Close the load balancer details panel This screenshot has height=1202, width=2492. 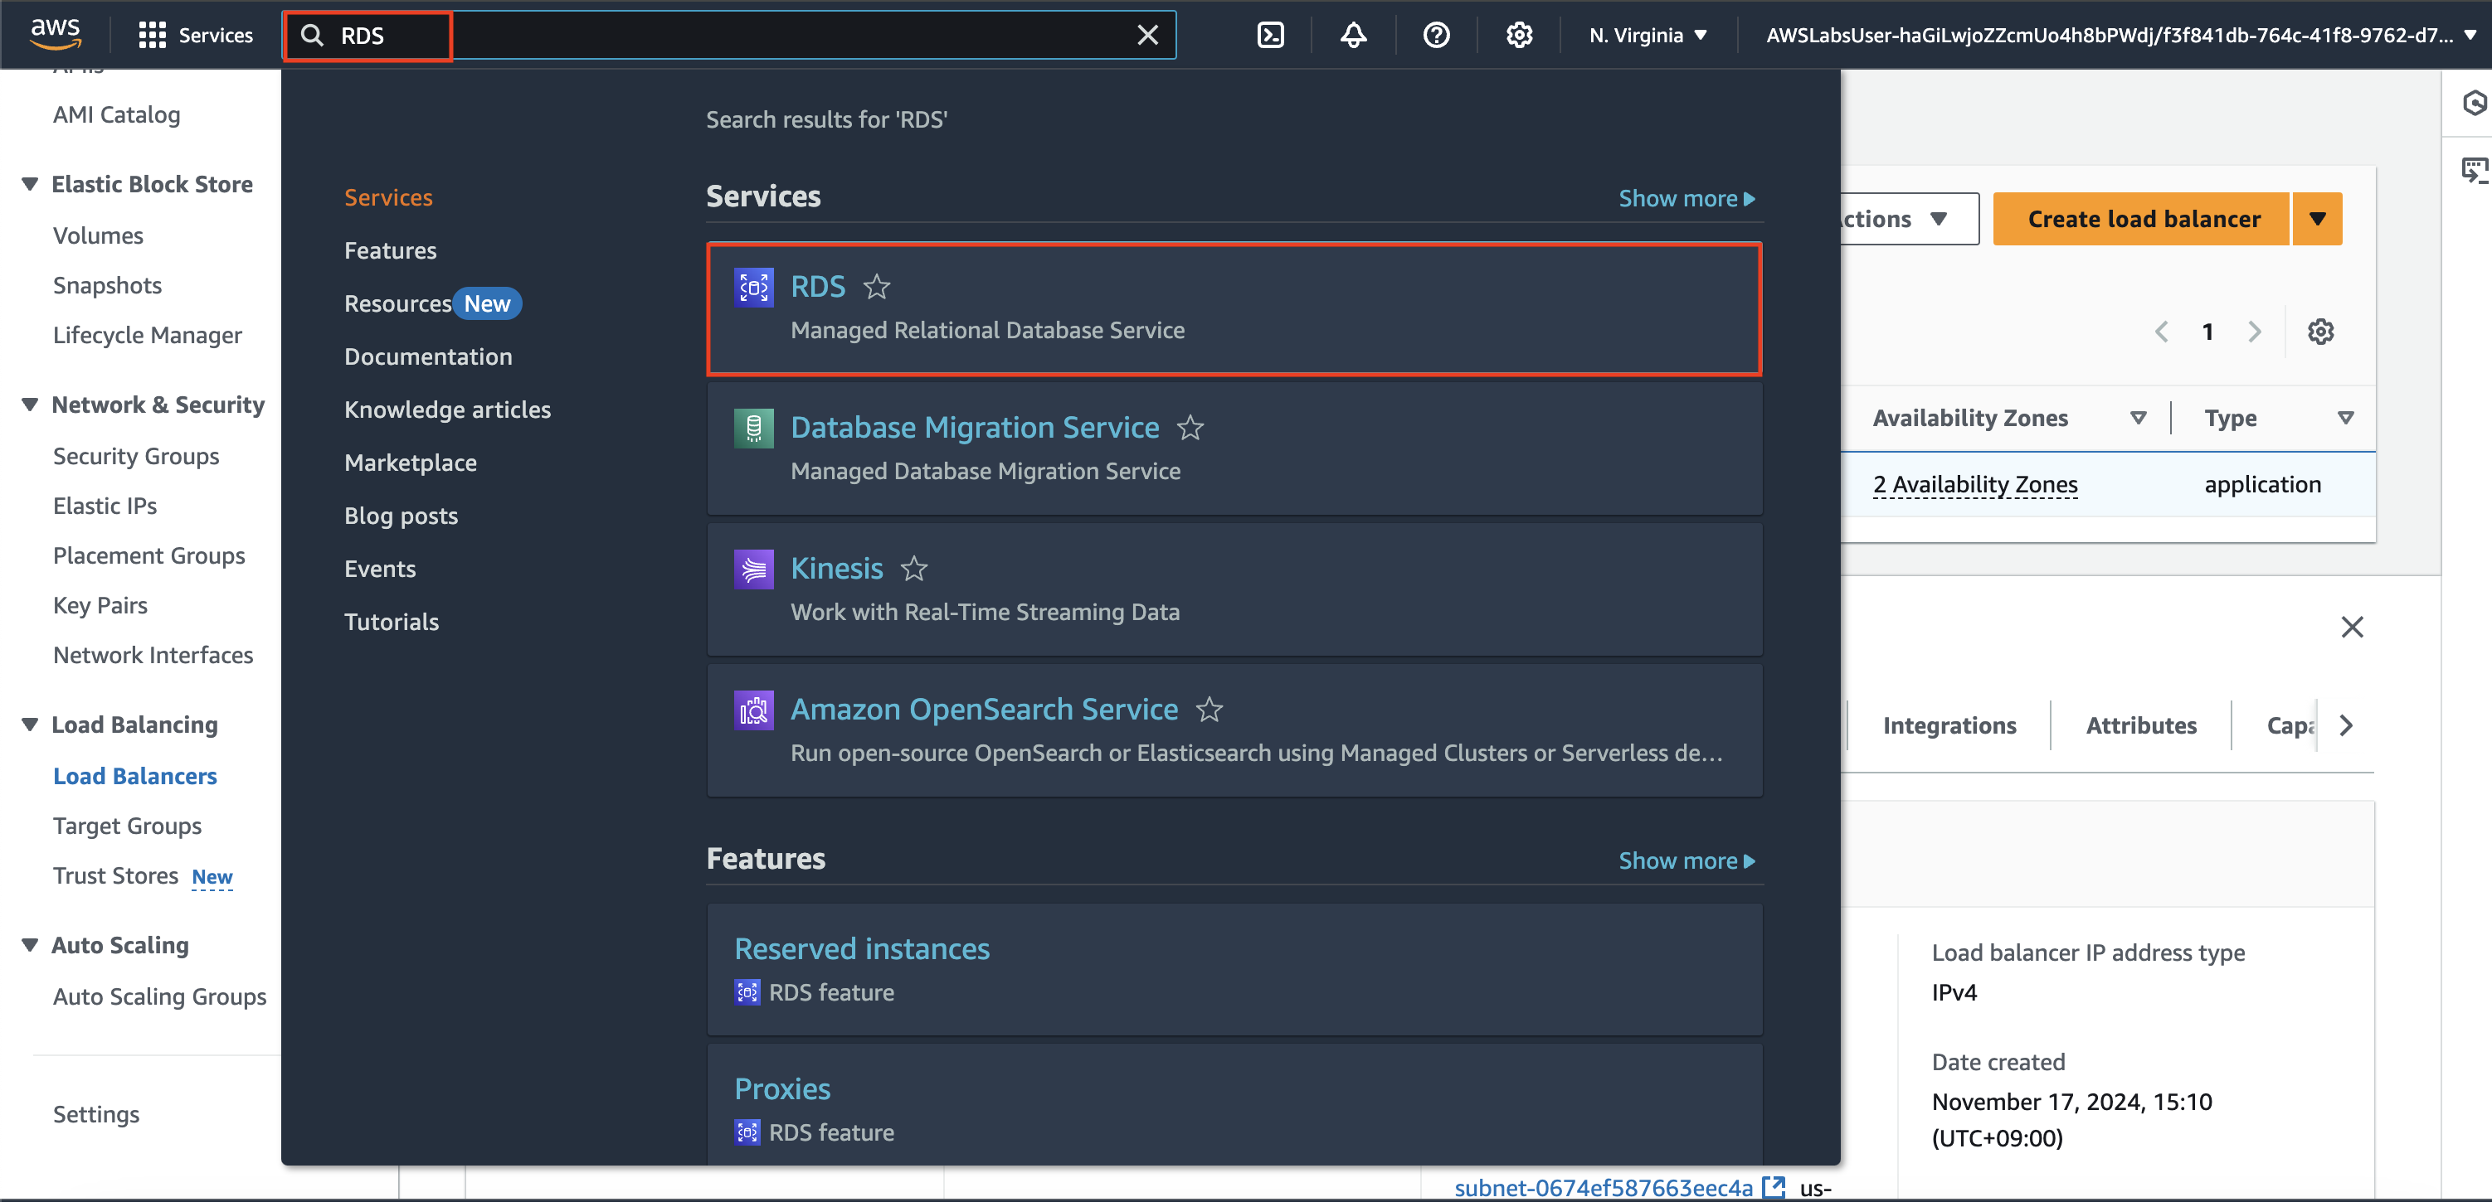pyautogui.click(x=2352, y=627)
